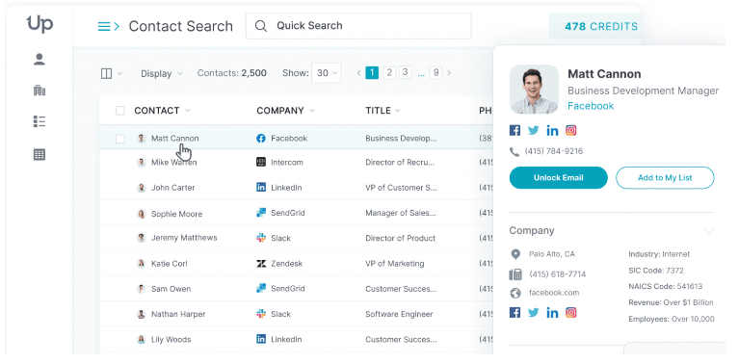739x364 pixels.
Task: Check the select-all checkbox in table header
Action: (x=120, y=111)
